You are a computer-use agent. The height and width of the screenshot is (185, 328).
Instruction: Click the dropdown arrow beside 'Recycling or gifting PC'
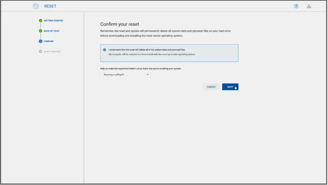click(x=148, y=75)
